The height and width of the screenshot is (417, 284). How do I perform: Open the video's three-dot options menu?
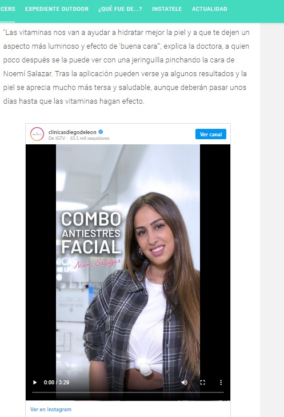point(221,383)
